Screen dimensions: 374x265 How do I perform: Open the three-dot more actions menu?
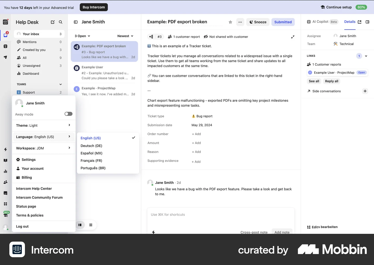pyautogui.click(x=240, y=22)
